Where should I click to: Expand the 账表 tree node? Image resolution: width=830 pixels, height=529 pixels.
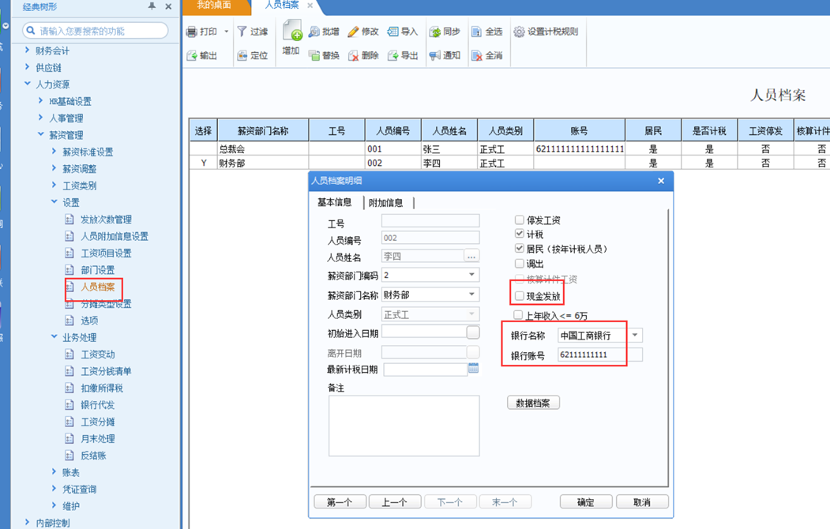tap(54, 472)
